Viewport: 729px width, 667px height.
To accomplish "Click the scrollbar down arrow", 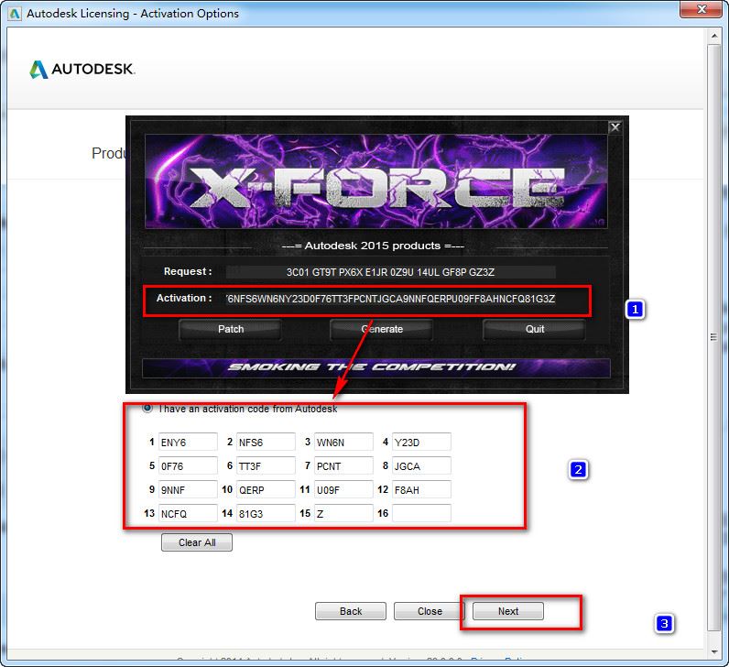I will click(x=714, y=652).
